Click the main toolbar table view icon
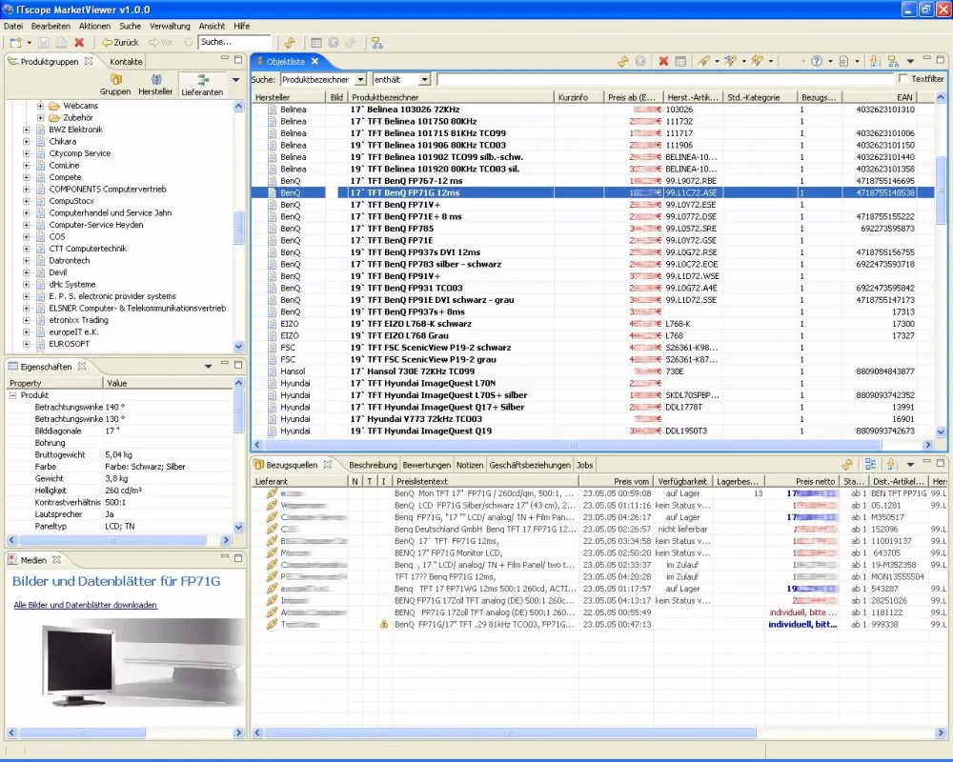 point(316,43)
